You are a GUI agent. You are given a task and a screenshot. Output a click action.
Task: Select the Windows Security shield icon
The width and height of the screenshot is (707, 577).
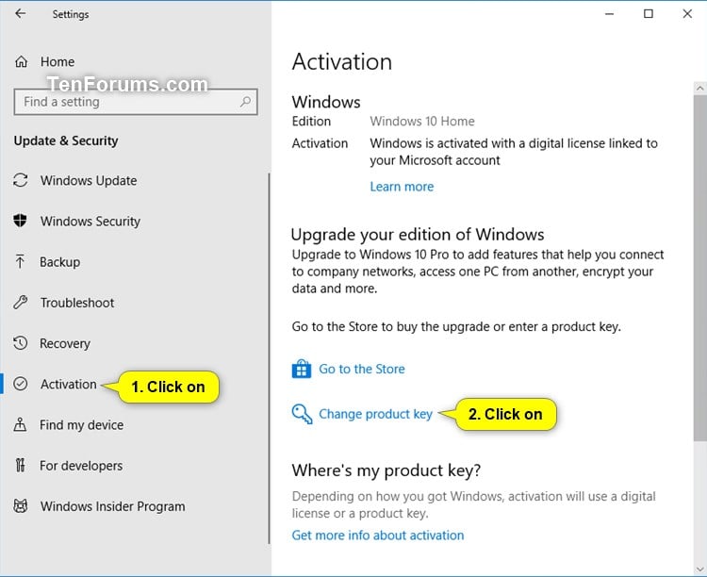click(21, 221)
